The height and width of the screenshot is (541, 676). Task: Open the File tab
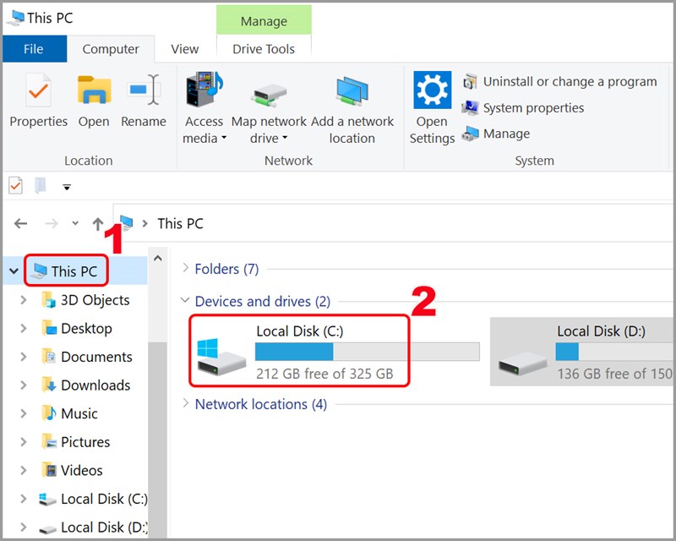click(34, 49)
